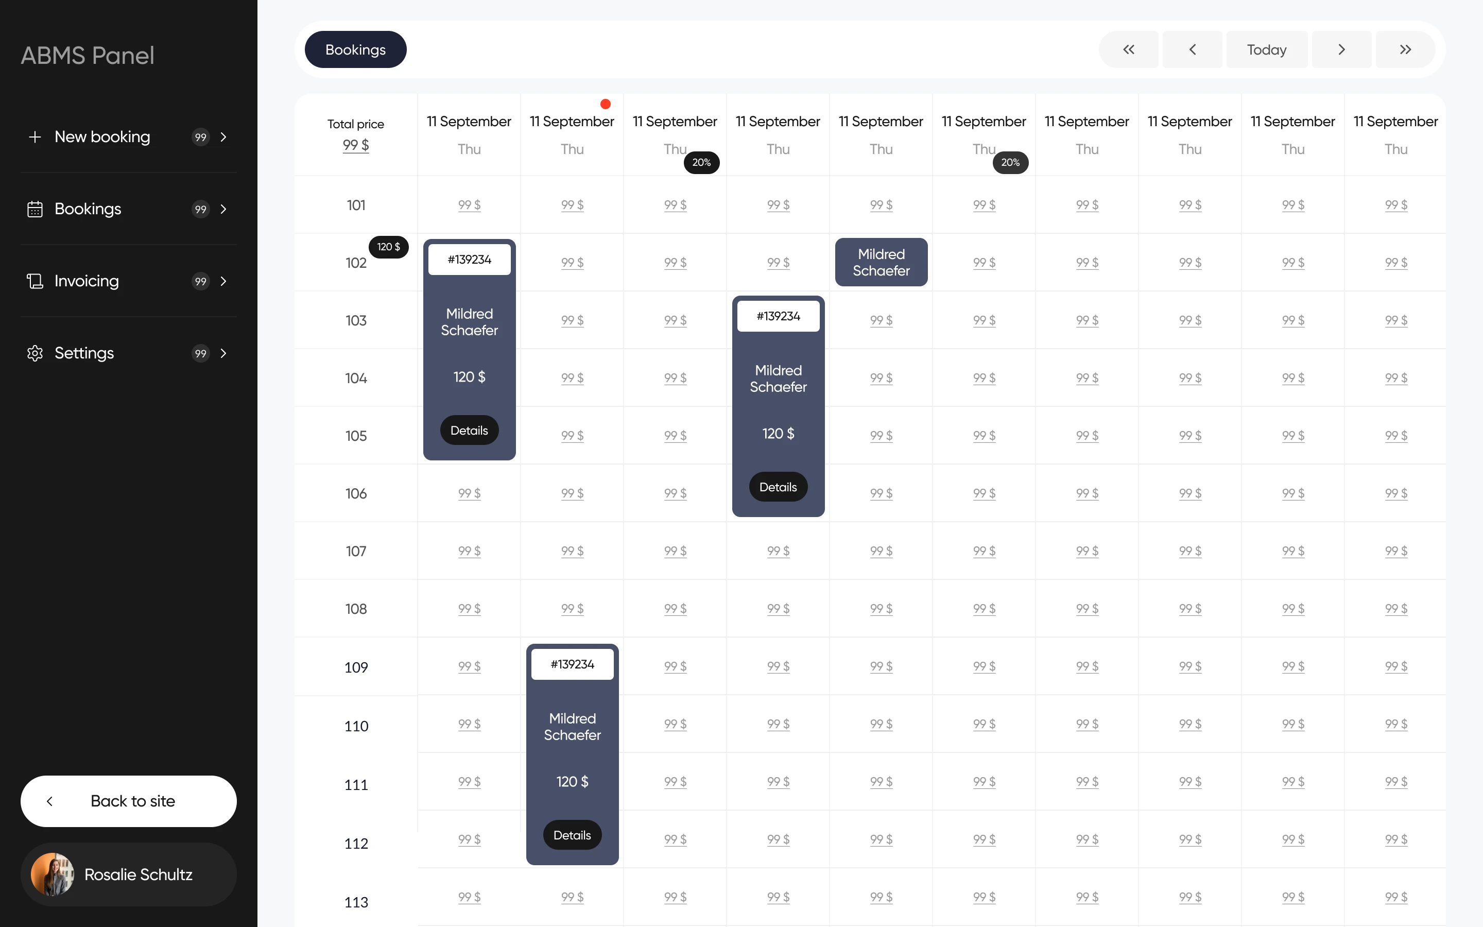Click the plus icon to create a new booking
This screenshot has width=1483, height=927.
[x=35, y=136]
